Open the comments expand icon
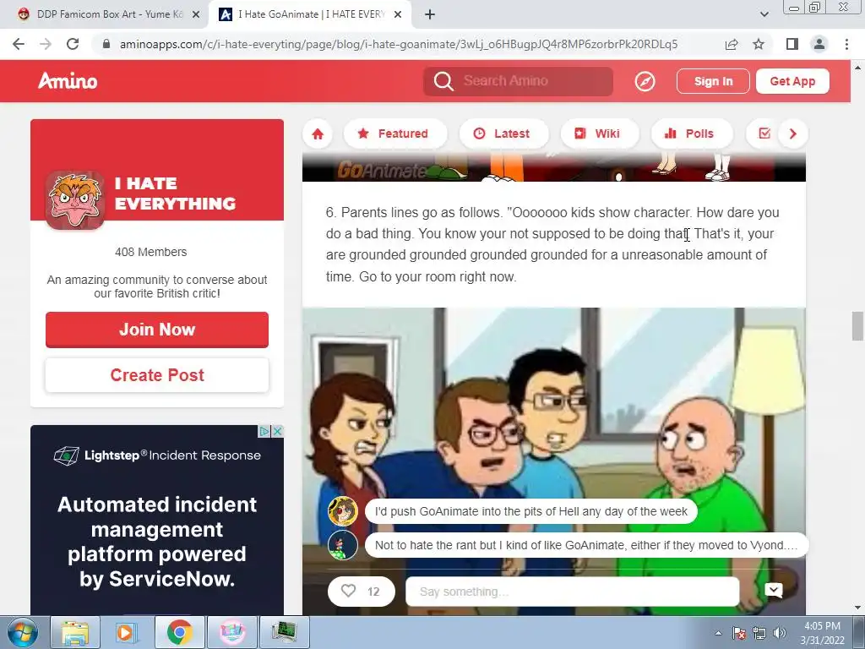The height and width of the screenshot is (649, 865). pos(774,591)
